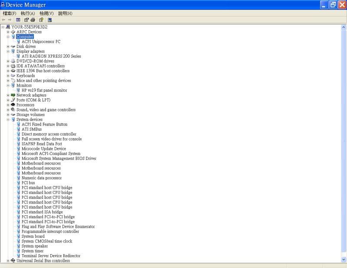
Task: Collapse the root YOUR-55E5F9E3D2 node
Action: point(3,27)
